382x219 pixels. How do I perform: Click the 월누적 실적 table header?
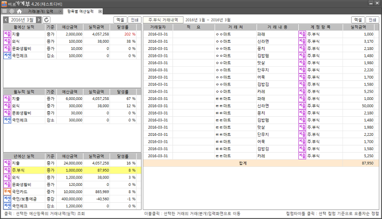(24, 92)
